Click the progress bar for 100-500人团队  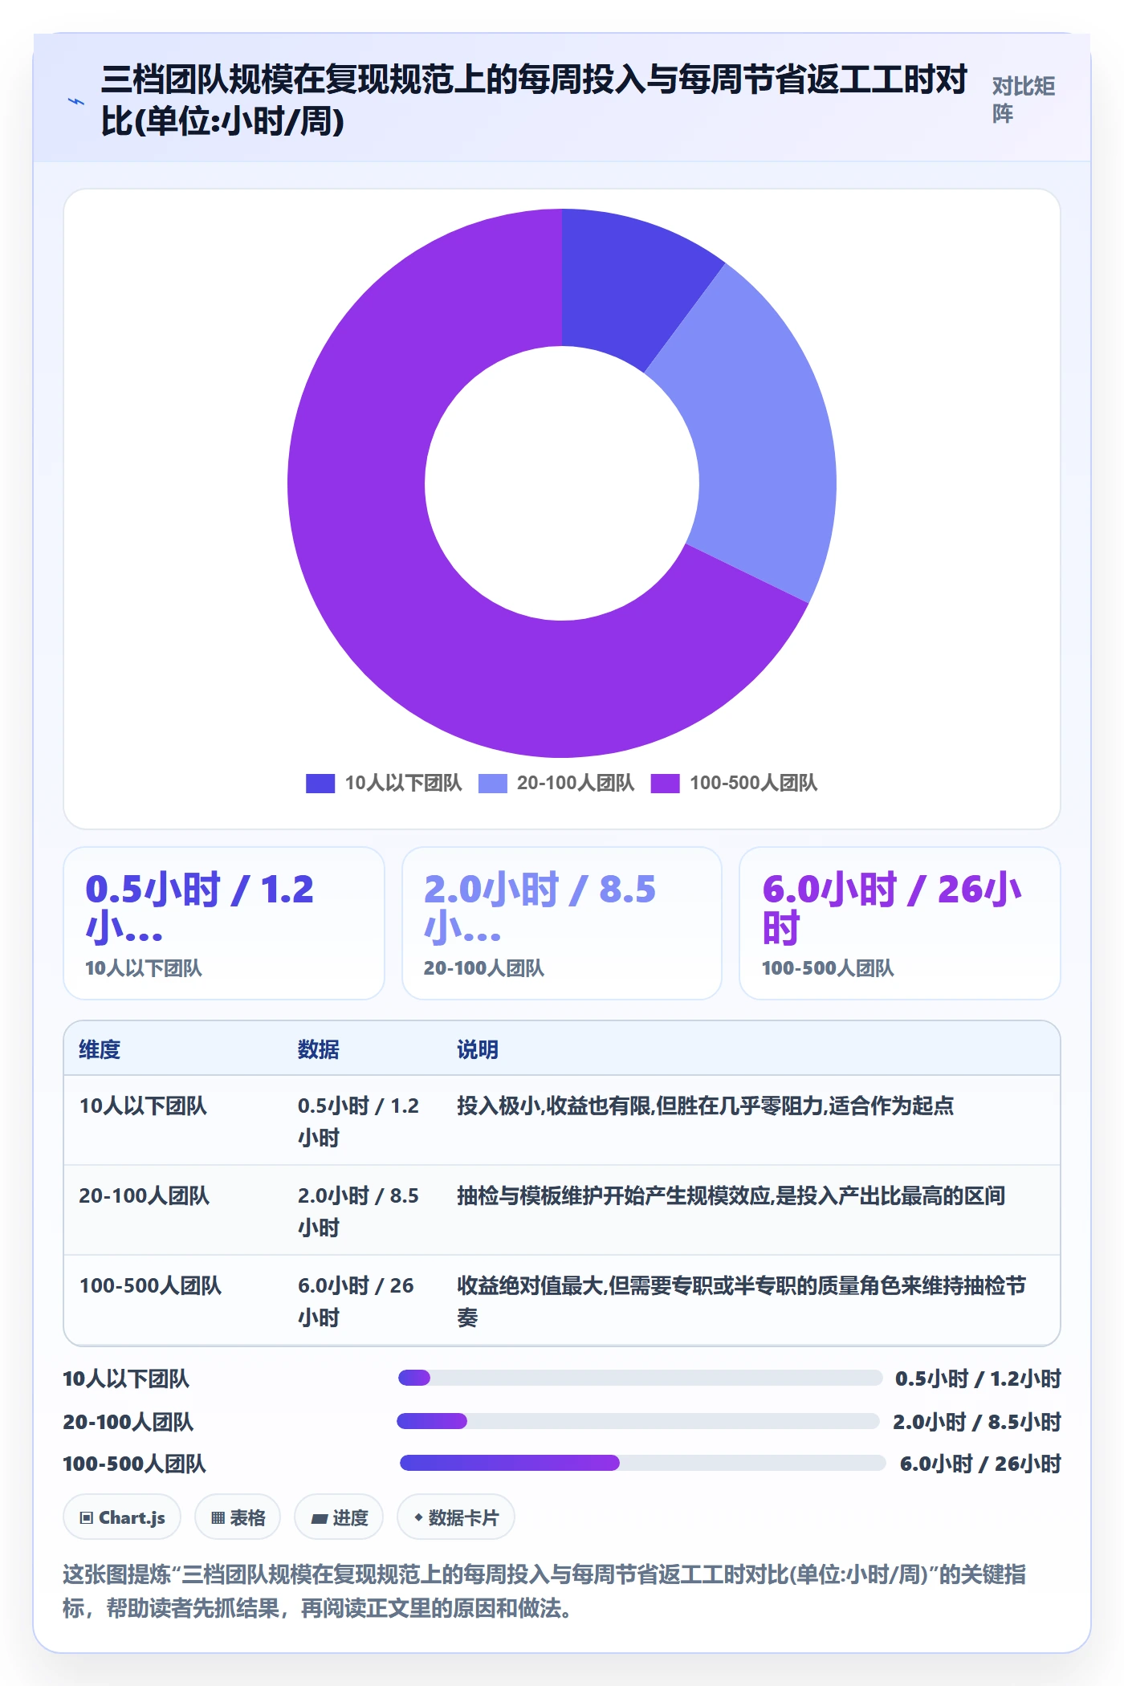tap(643, 1463)
